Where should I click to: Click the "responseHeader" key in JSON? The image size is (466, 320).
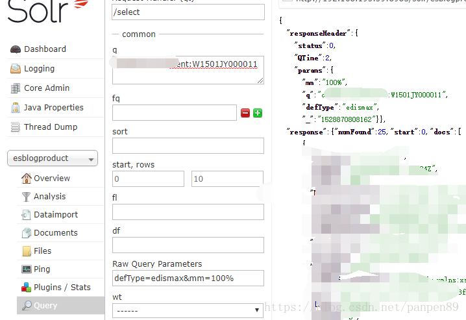click(318, 33)
